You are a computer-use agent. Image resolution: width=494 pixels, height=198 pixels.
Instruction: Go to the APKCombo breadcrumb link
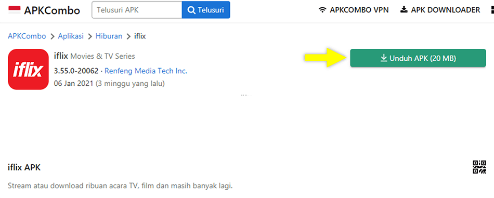(x=27, y=36)
